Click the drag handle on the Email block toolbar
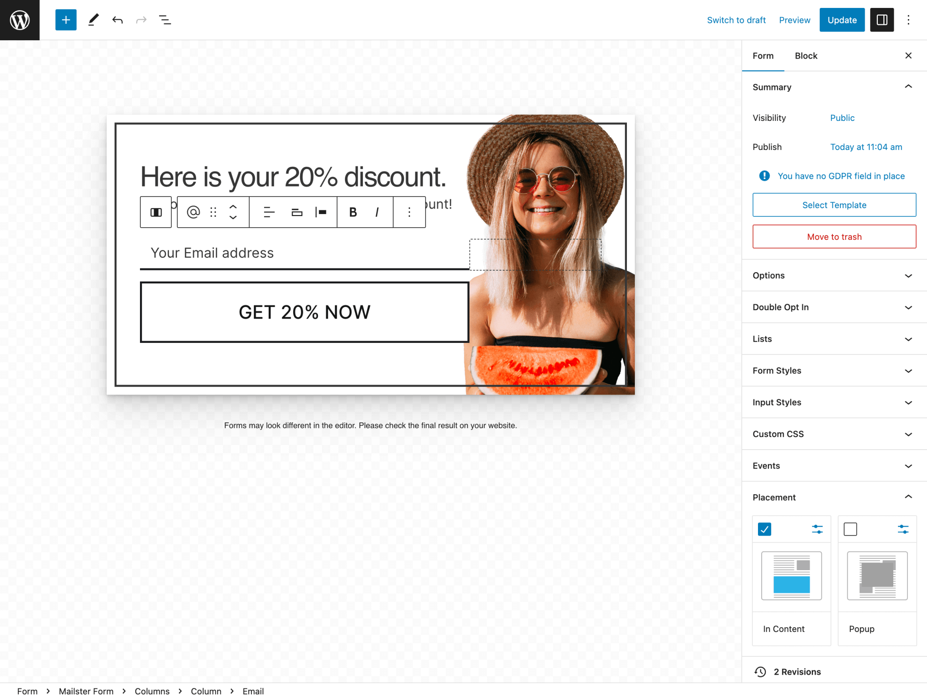Screen dimensions: 927x699 pyautogui.click(x=213, y=212)
